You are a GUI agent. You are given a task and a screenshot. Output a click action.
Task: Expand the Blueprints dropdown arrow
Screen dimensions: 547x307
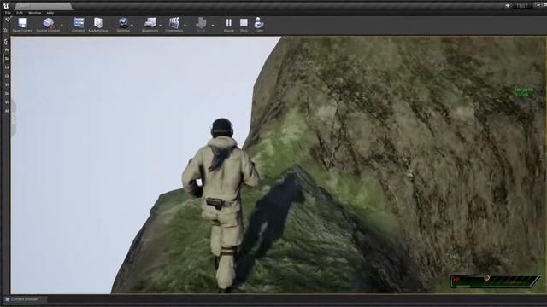pyautogui.click(x=161, y=26)
